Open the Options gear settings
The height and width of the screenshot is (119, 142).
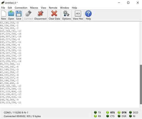click(x=66, y=15)
